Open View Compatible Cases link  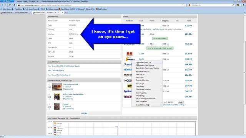tap(56, 71)
